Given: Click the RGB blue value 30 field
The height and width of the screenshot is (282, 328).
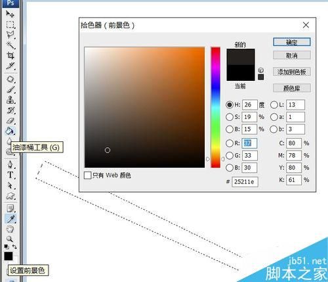Looking at the screenshot, I should pos(249,168).
